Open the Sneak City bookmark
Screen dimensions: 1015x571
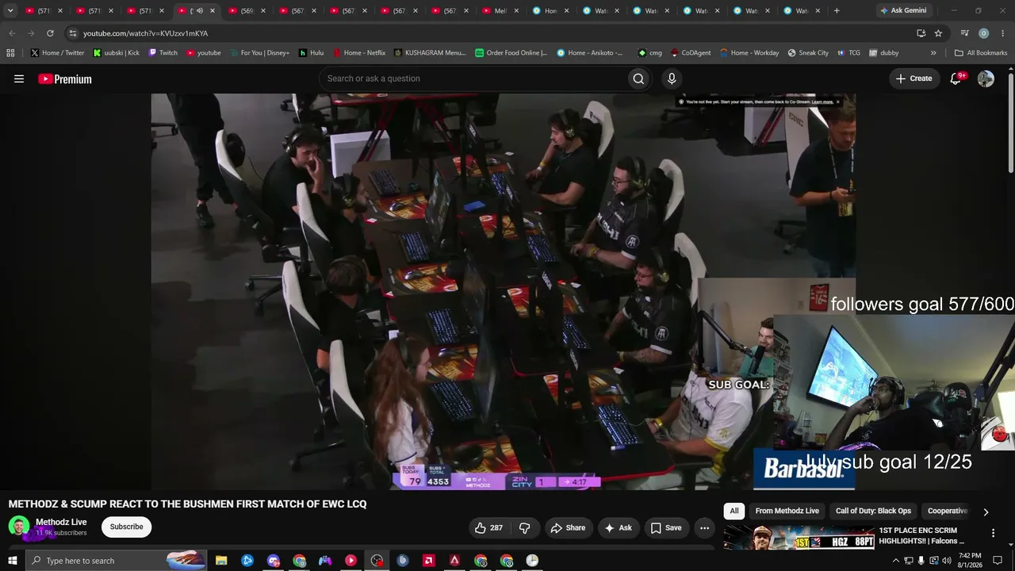pyautogui.click(x=808, y=52)
